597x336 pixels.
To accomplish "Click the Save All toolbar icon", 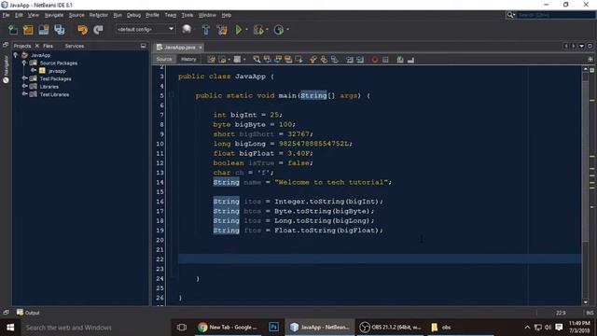I will coord(60,30).
